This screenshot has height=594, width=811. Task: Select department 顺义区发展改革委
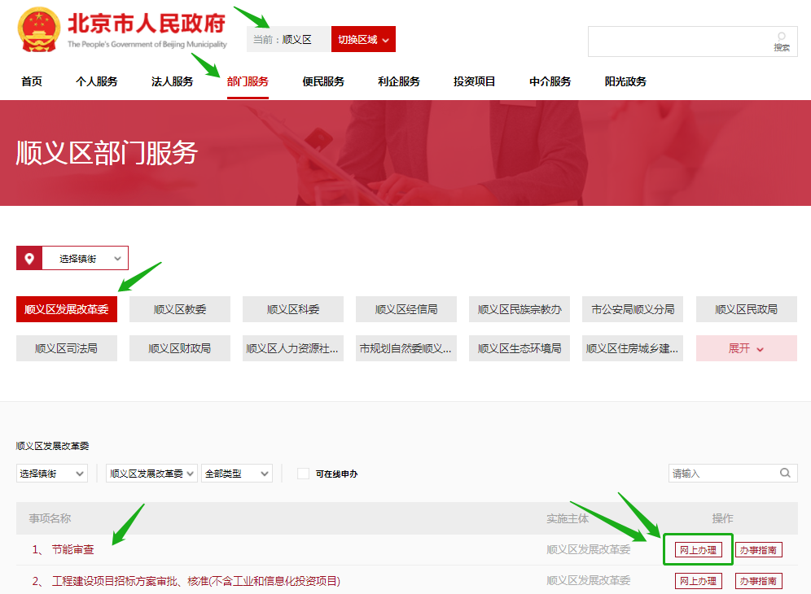(67, 309)
